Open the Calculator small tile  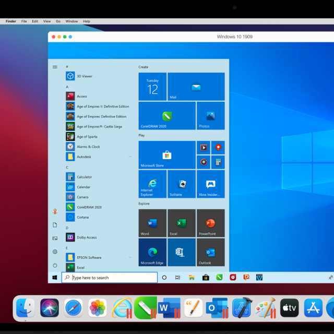click(218, 162)
